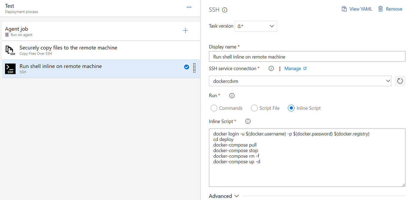
Task: Click the refresh icon beside the service connection
Action: coord(400,81)
